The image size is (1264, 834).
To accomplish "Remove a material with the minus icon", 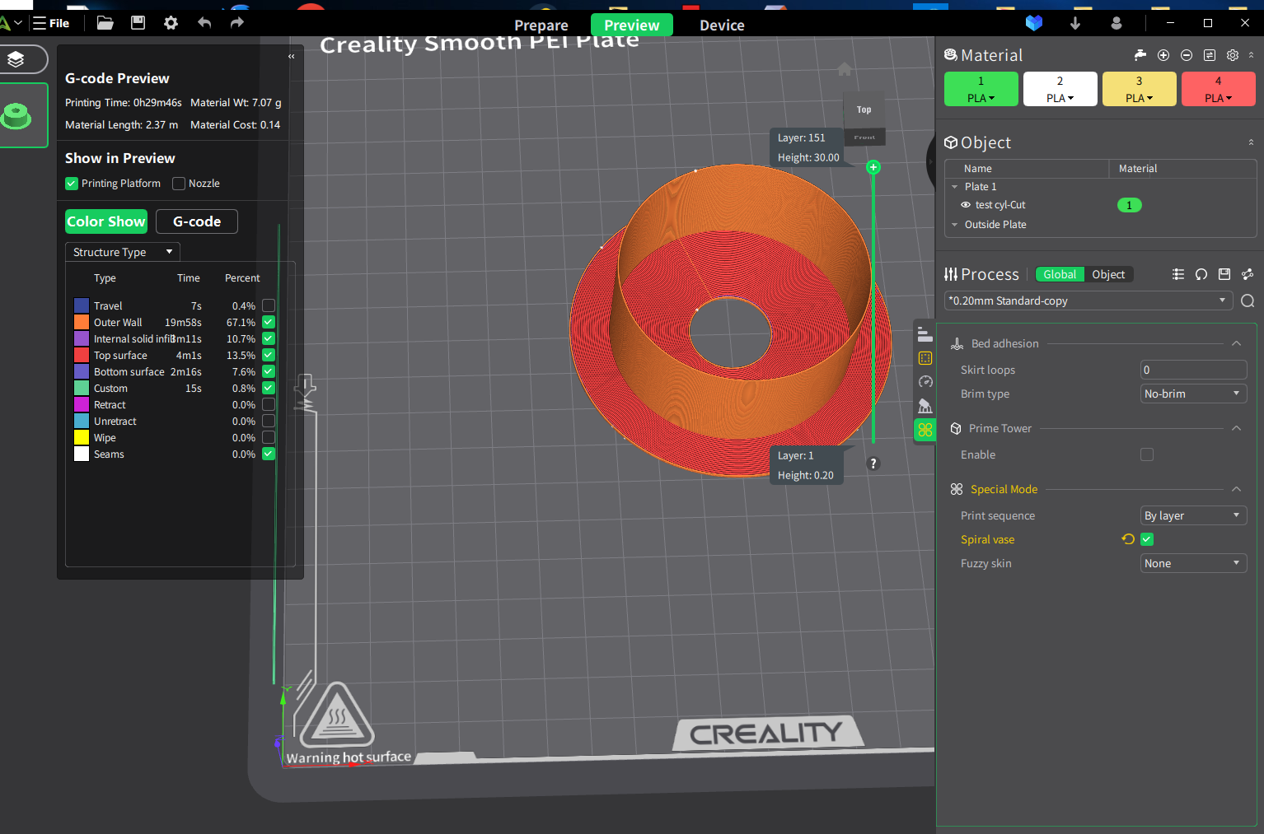I will coord(1187,55).
